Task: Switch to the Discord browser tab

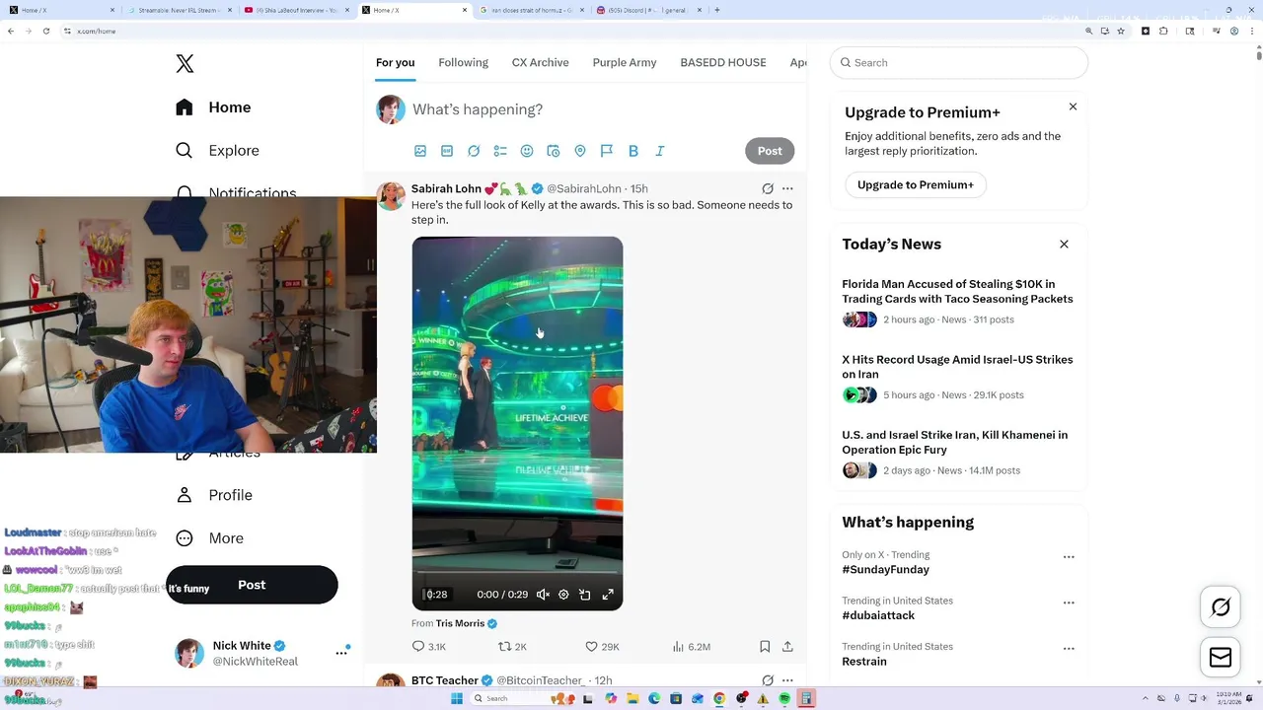Action: tap(650, 10)
